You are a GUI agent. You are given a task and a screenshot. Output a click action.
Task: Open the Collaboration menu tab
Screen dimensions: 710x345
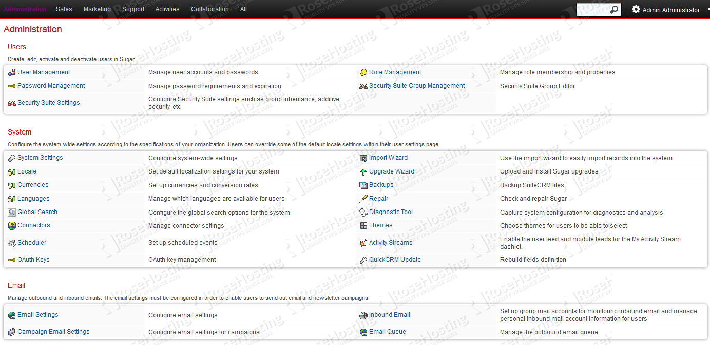click(210, 9)
